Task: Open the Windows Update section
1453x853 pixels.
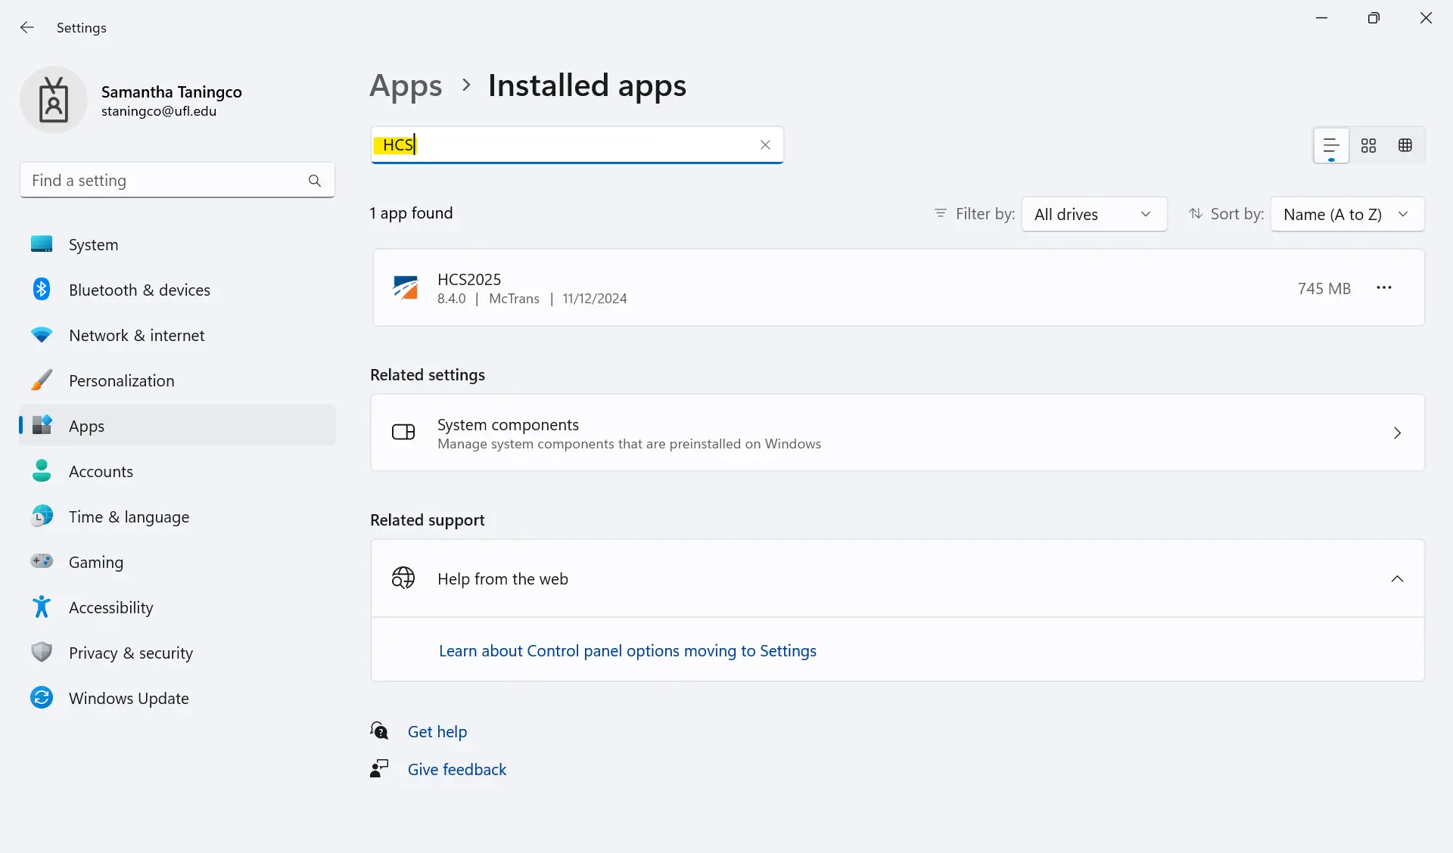Action: [129, 699]
